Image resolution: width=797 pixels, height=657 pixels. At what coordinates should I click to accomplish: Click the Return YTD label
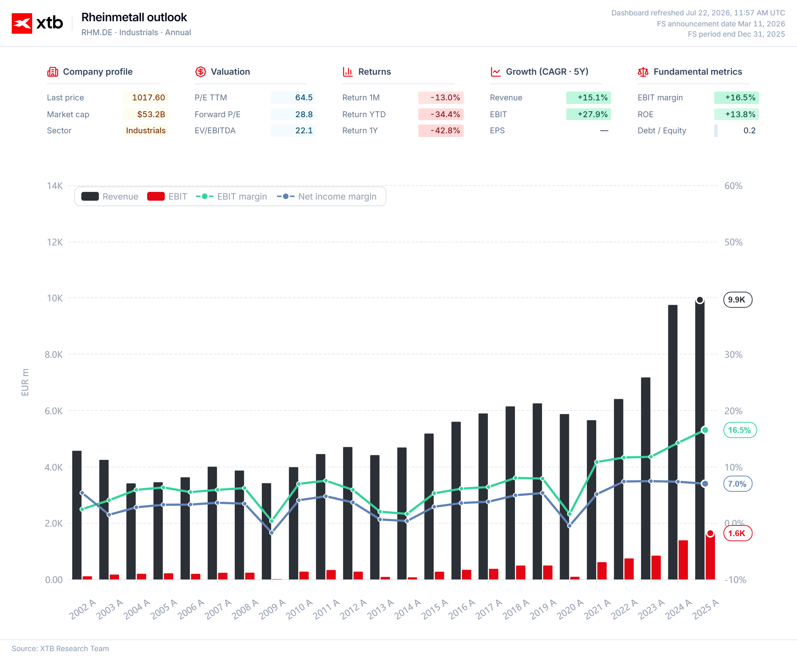[x=364, y=114]
